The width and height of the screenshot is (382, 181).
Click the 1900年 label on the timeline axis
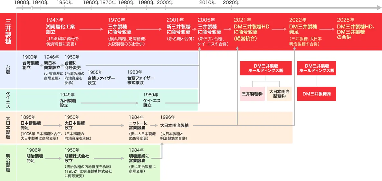click(23, 3)
